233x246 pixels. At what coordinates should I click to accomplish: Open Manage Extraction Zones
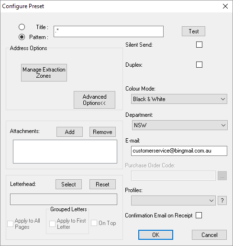[x=44, y=72]
